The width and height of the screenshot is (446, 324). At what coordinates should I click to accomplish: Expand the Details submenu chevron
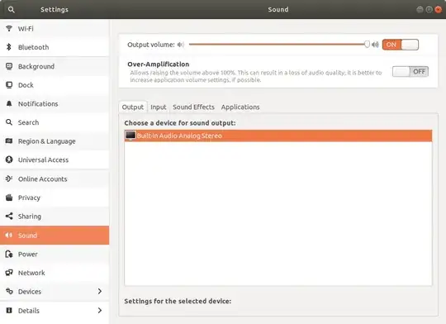coord(100,310)
